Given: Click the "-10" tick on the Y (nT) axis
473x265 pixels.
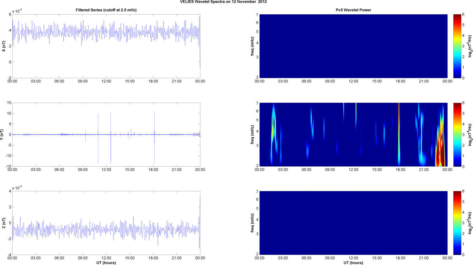Looking at the screenshot, I should tap(8, 156).
